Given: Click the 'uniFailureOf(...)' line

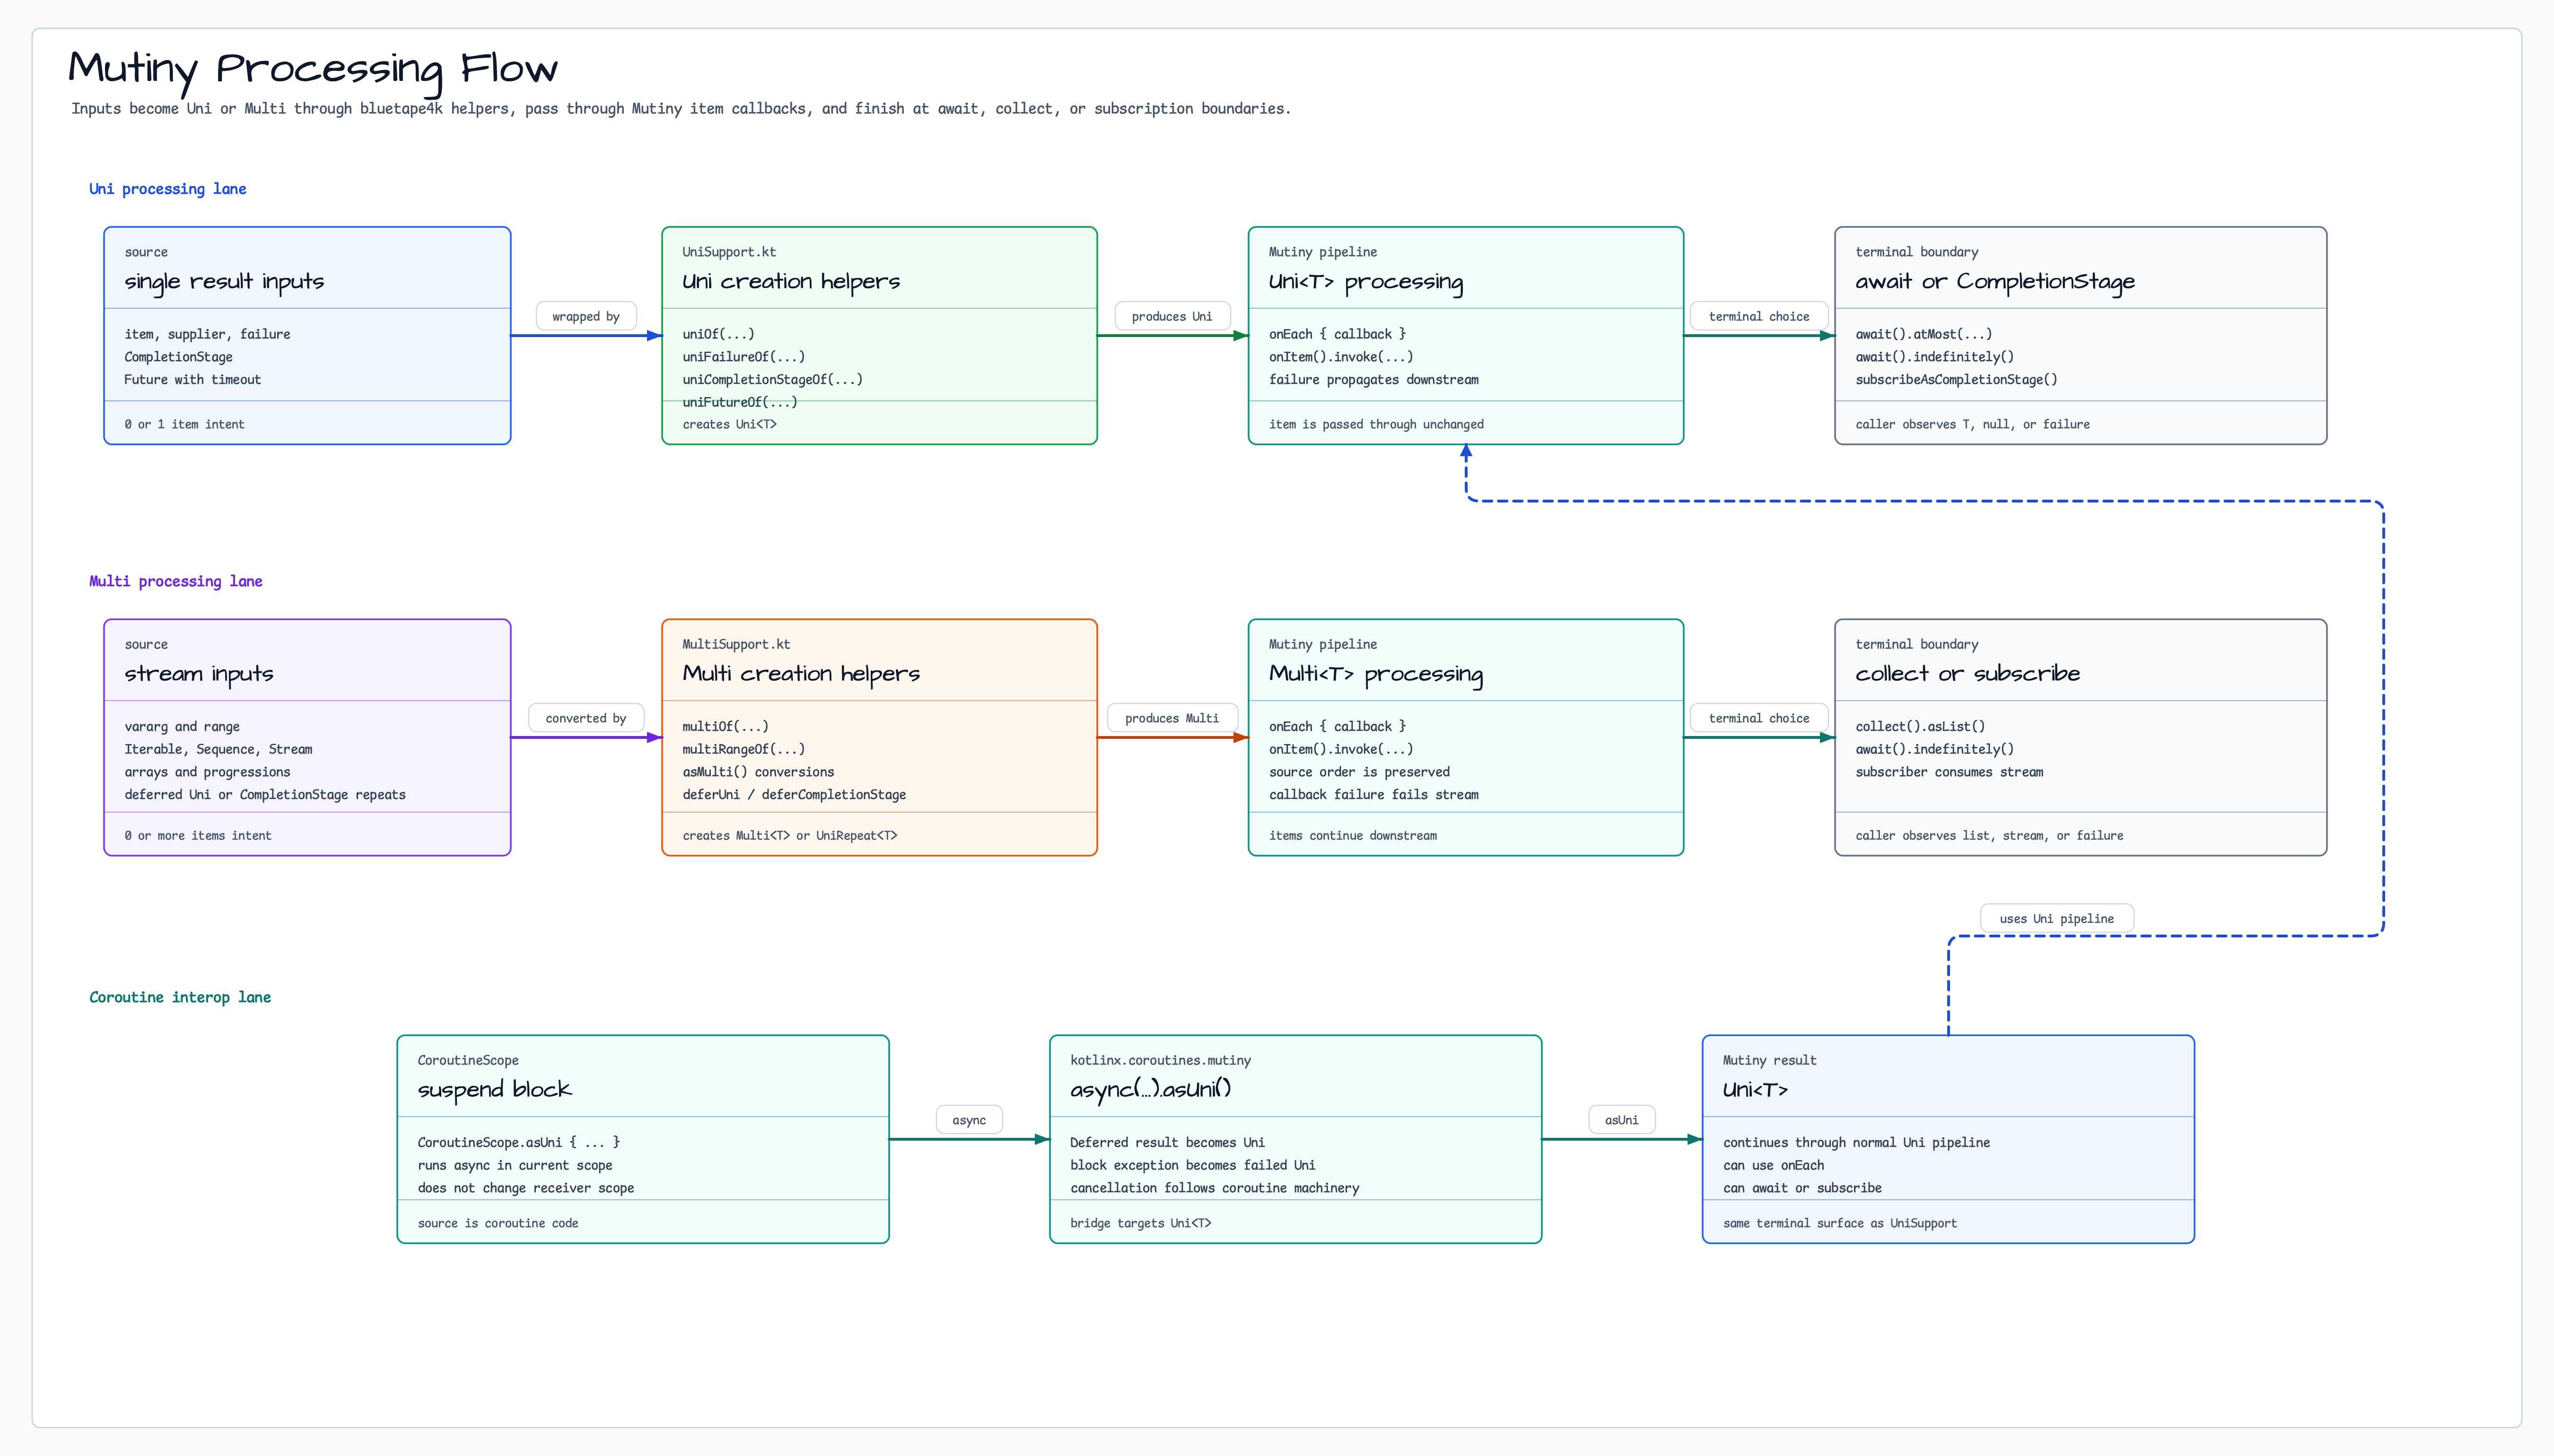Looking at the screenshot, I should pyautogui.click(x=743, y=357).
